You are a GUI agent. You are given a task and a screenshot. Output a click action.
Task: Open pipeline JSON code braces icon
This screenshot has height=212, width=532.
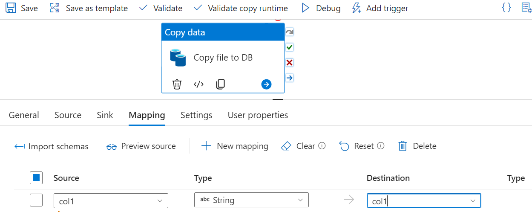tap(506, 8)
